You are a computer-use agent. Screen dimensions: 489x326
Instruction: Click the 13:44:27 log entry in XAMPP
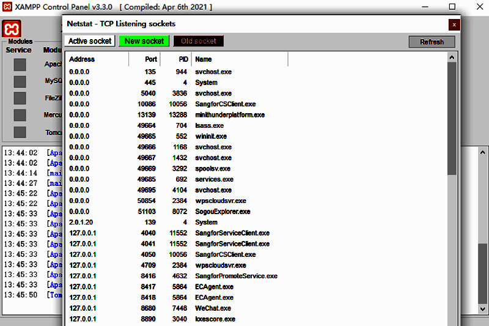[x=32, y=183]
